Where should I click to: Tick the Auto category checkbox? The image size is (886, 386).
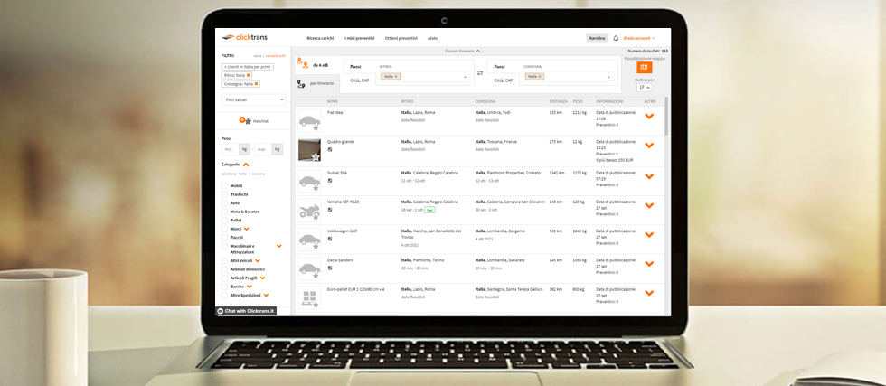click(x=225, y=203)
